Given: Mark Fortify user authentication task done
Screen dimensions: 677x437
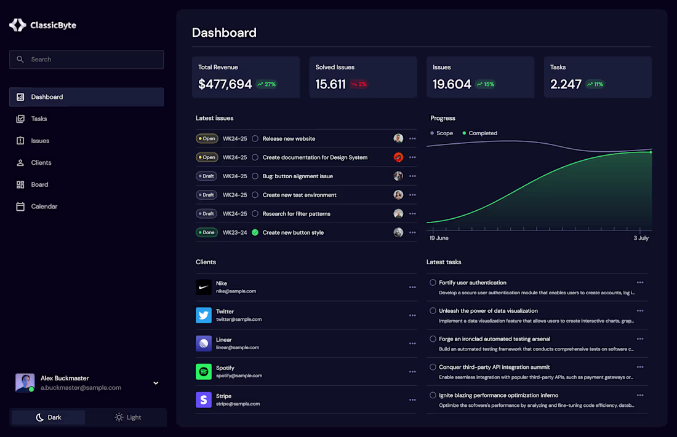Looking at the screenshot, I should coord(433,283).
